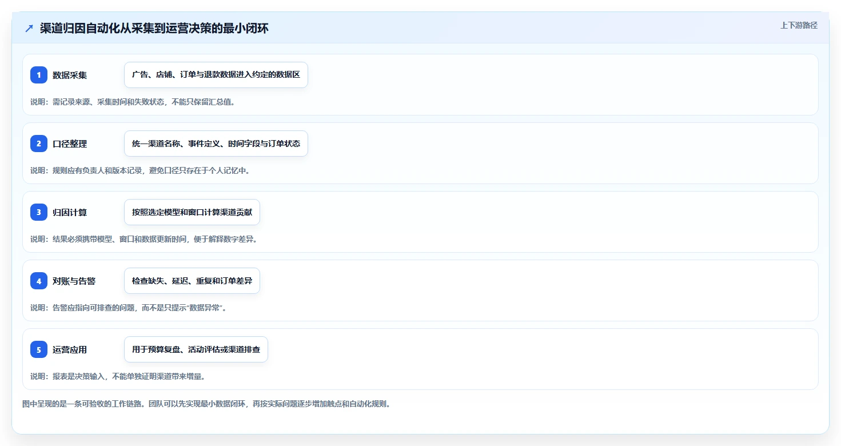The width and height of the screenshot is (841, 446).
Task: Select the 运营应用 step heading
Action: pyautogui.click(x=70, y=349)
